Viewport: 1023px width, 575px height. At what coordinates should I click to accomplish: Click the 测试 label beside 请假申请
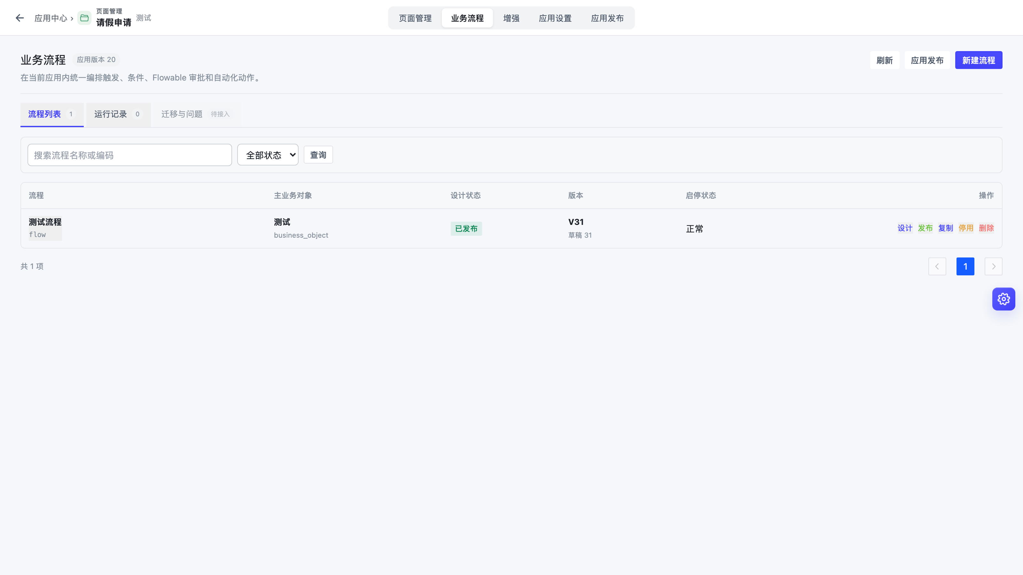143,18
